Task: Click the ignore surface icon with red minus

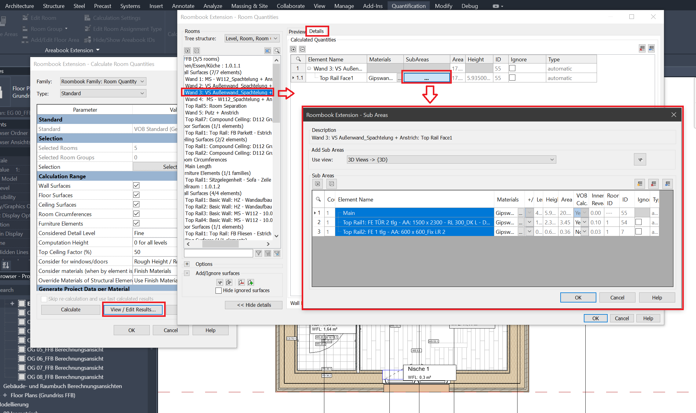Action: click(x=241, y=282)
